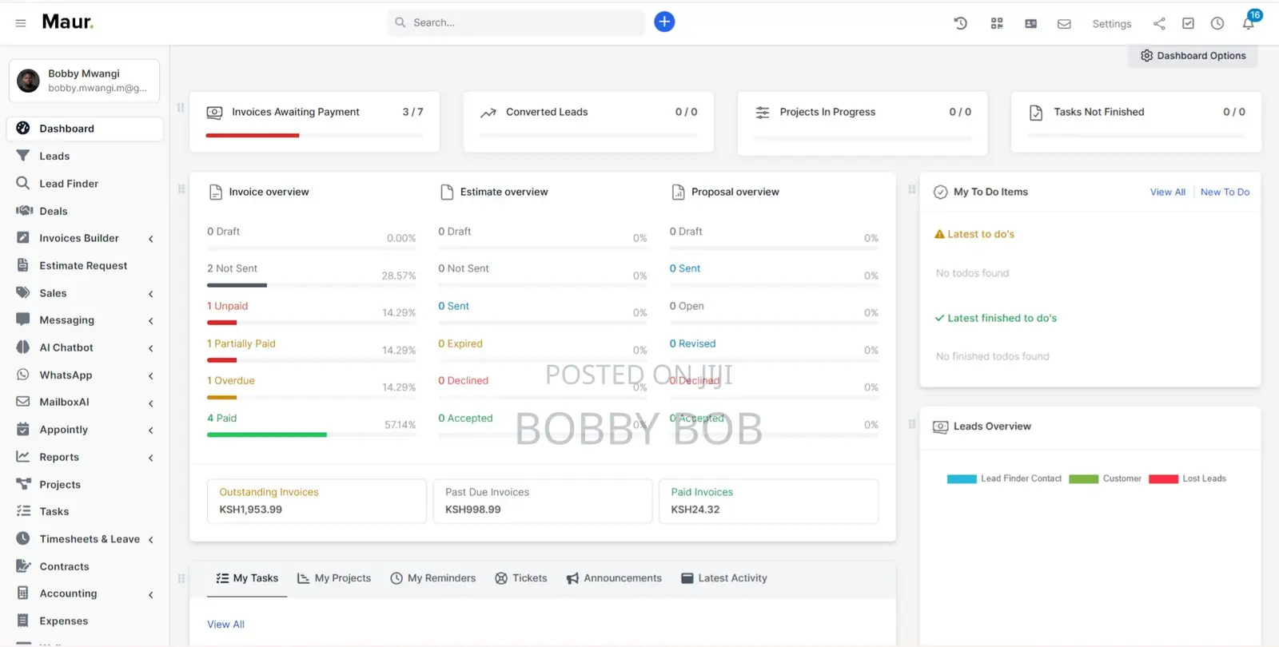This screenshot has height=647, width=1279.
Task: Open the history clock icon in header
Action: pyautogui.click(x=961, y=23)
